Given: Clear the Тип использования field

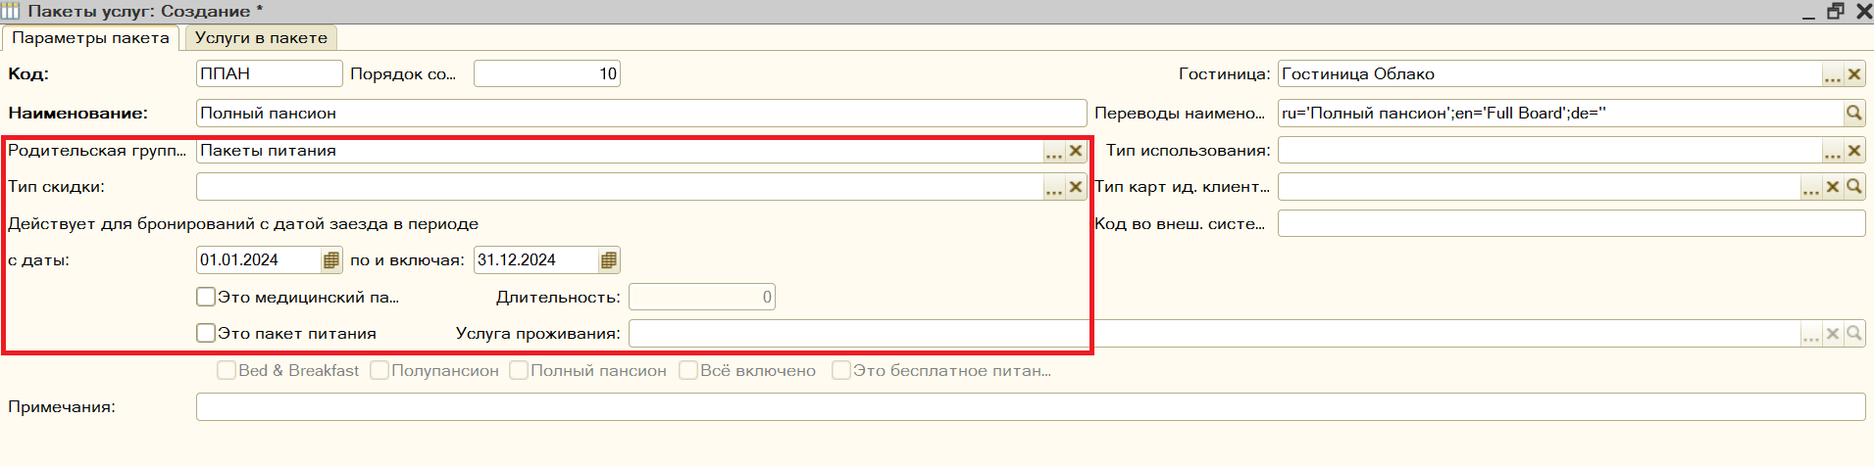Looking at the screenshot, I should 1854,151.
